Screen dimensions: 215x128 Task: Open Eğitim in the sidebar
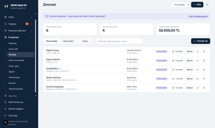pyautogui.click(x=21, y=72)
